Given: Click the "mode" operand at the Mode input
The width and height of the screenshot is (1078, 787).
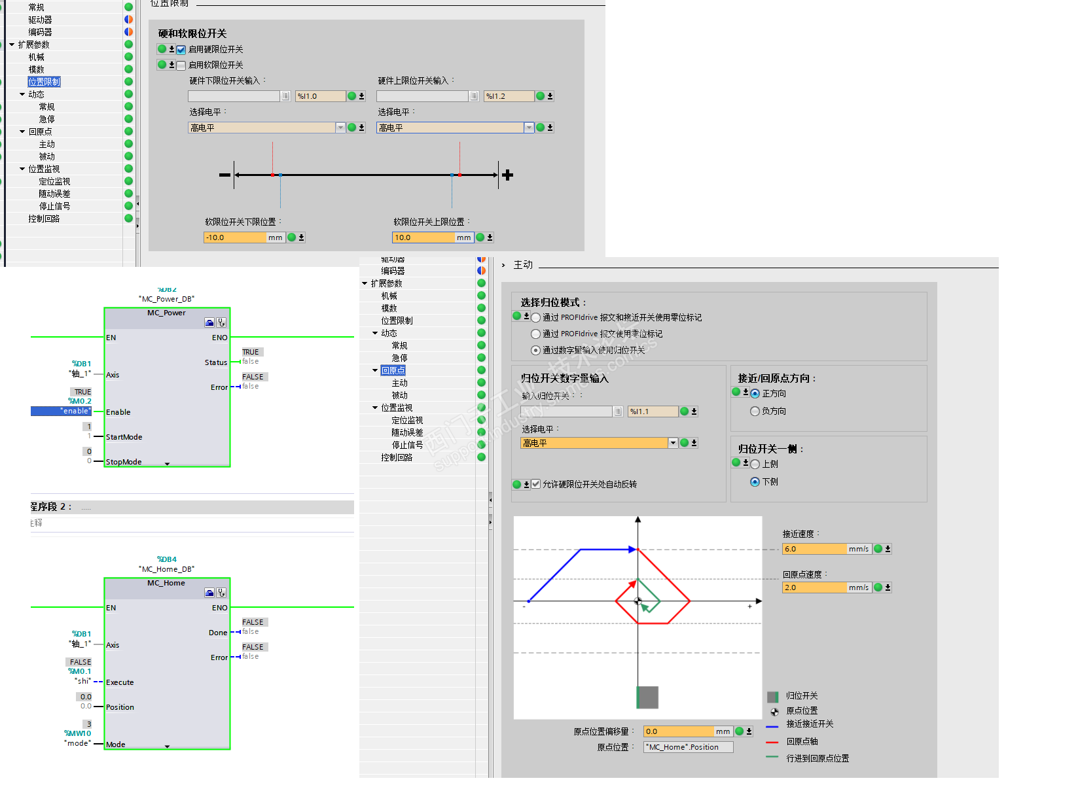Looking at the screenshot, I should [77, 743].
